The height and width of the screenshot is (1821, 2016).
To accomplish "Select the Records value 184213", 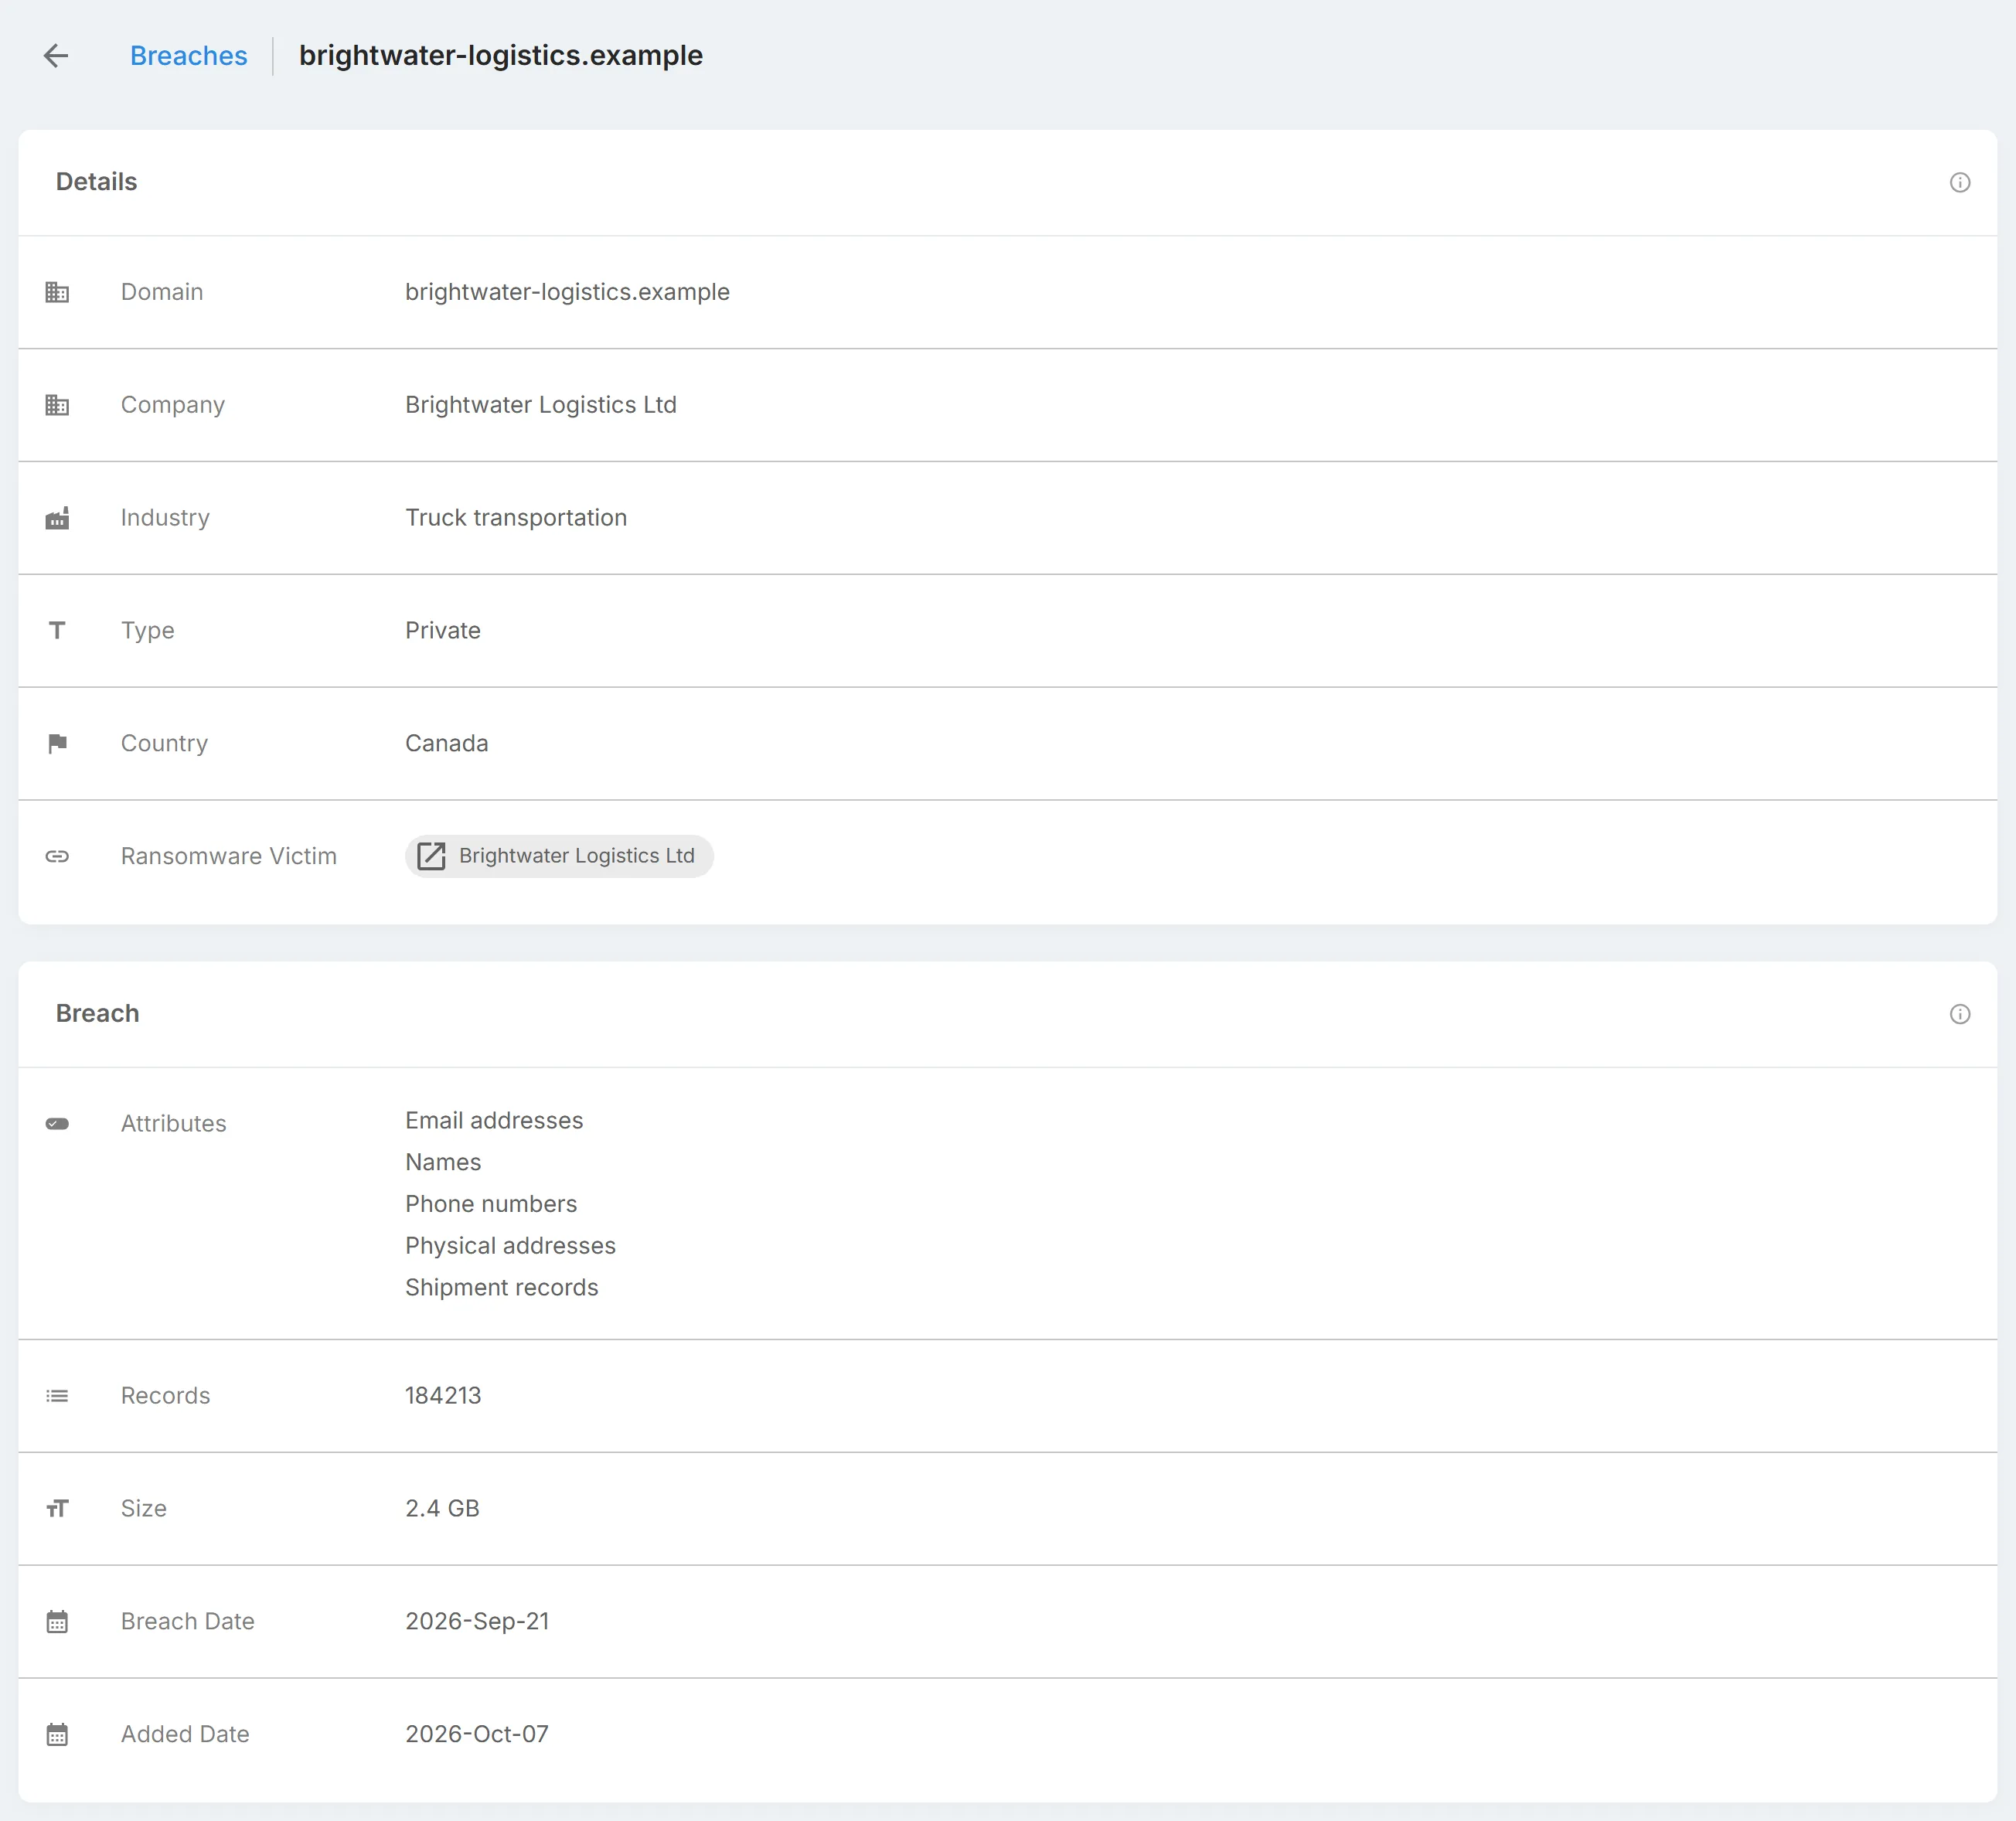I will click(x=443, y=1396).
